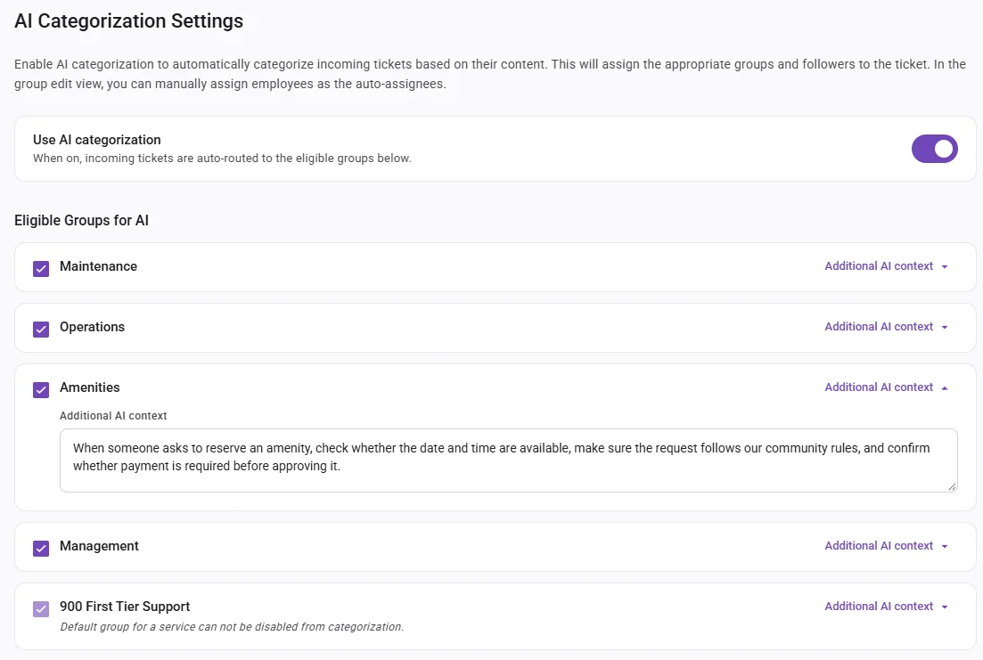Expand Additional AI context for Maintenance
This screenshot has width=983, height=660.
point(886,265)
